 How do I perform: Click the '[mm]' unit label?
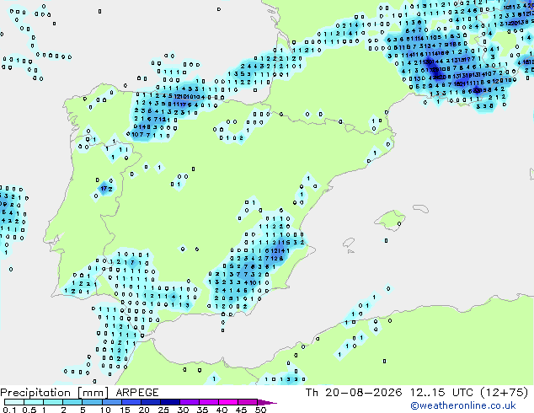tap(93, 393)
